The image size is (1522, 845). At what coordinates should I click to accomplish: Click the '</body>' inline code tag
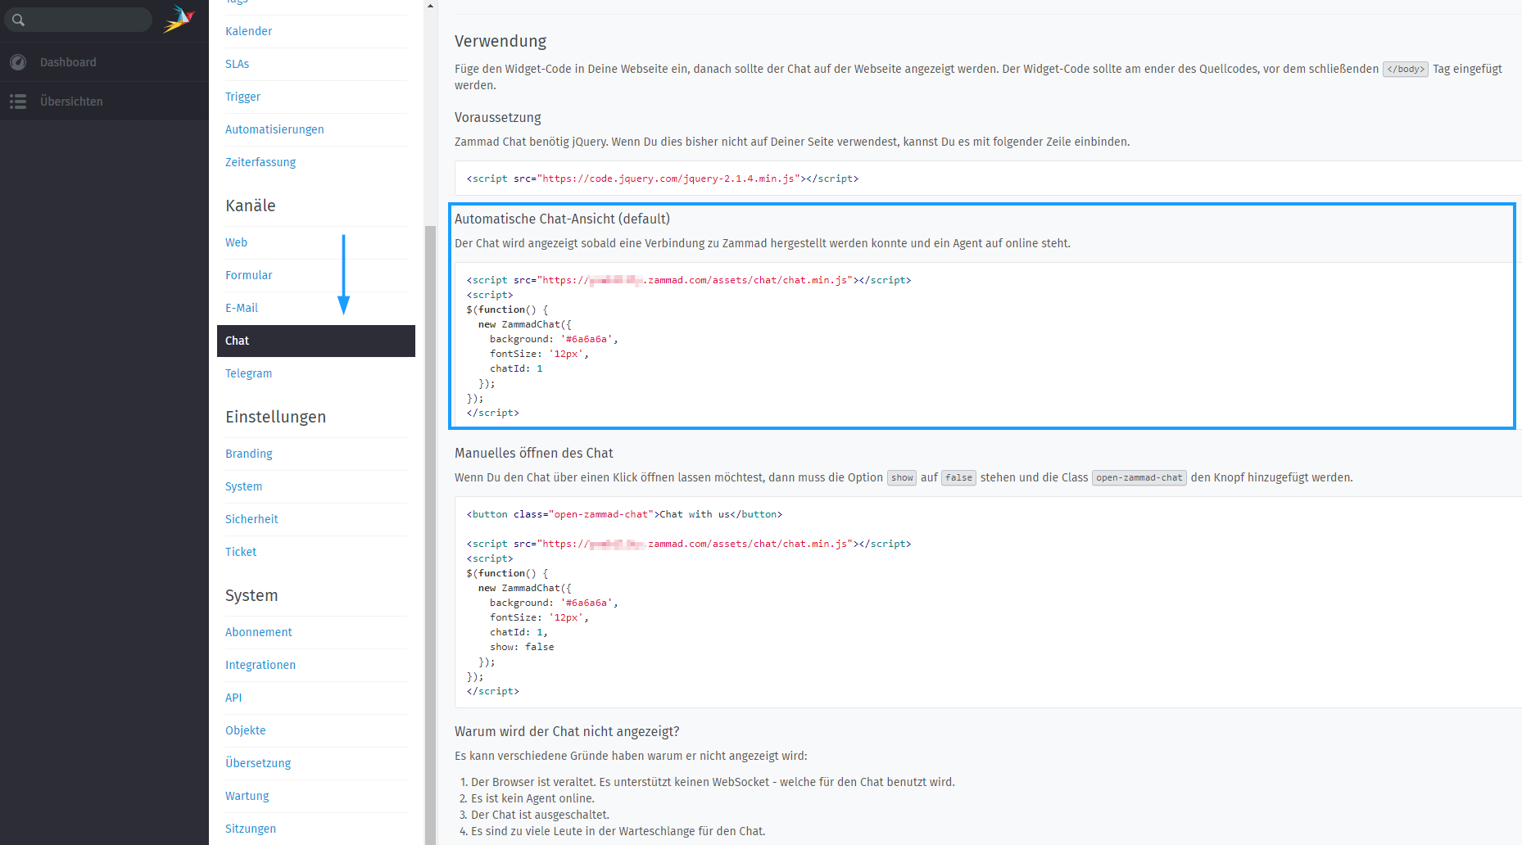pyautogui.click(x=1406, y=70)
